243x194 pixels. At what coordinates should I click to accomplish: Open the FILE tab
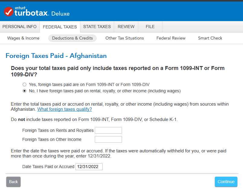tap(150, 27)
